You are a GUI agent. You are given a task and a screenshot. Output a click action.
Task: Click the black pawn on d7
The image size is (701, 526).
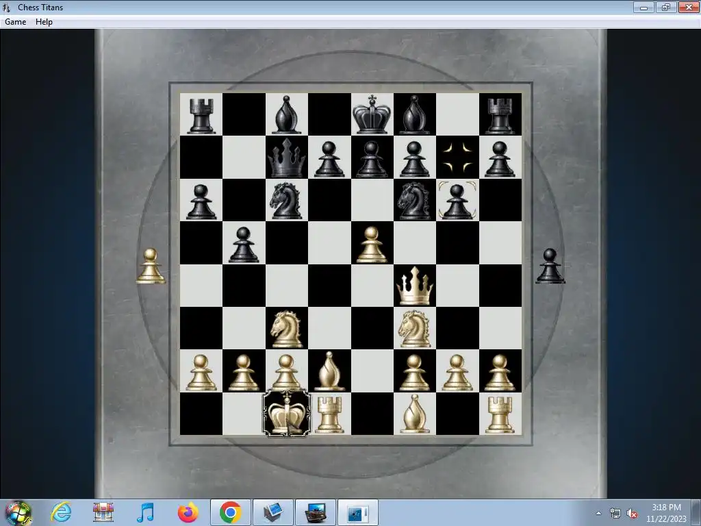point(329,158)
